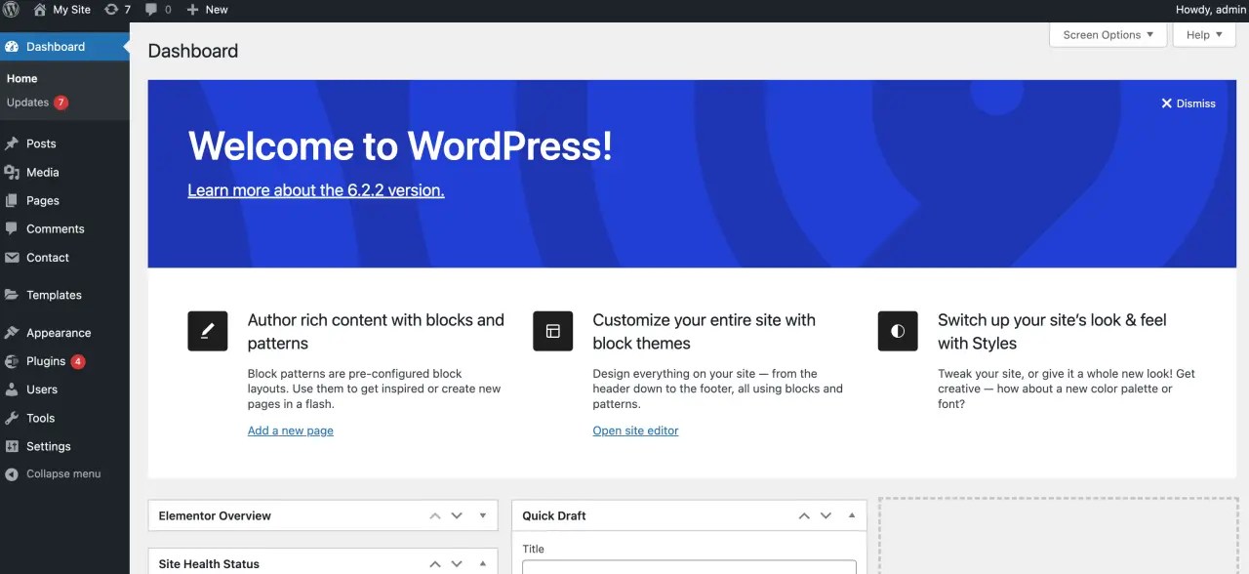
Task: Click the Media library icon
Action: coord(12,172)
